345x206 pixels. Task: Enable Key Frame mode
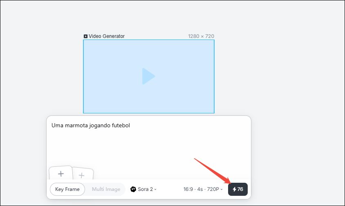tap(67, 189)
